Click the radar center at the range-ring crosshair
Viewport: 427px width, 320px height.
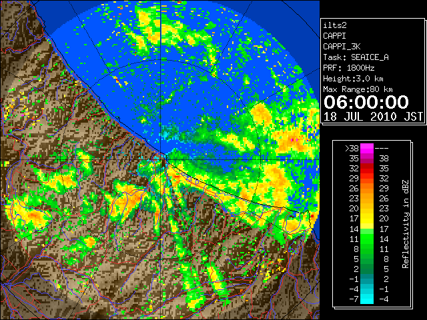pos(161,159)
